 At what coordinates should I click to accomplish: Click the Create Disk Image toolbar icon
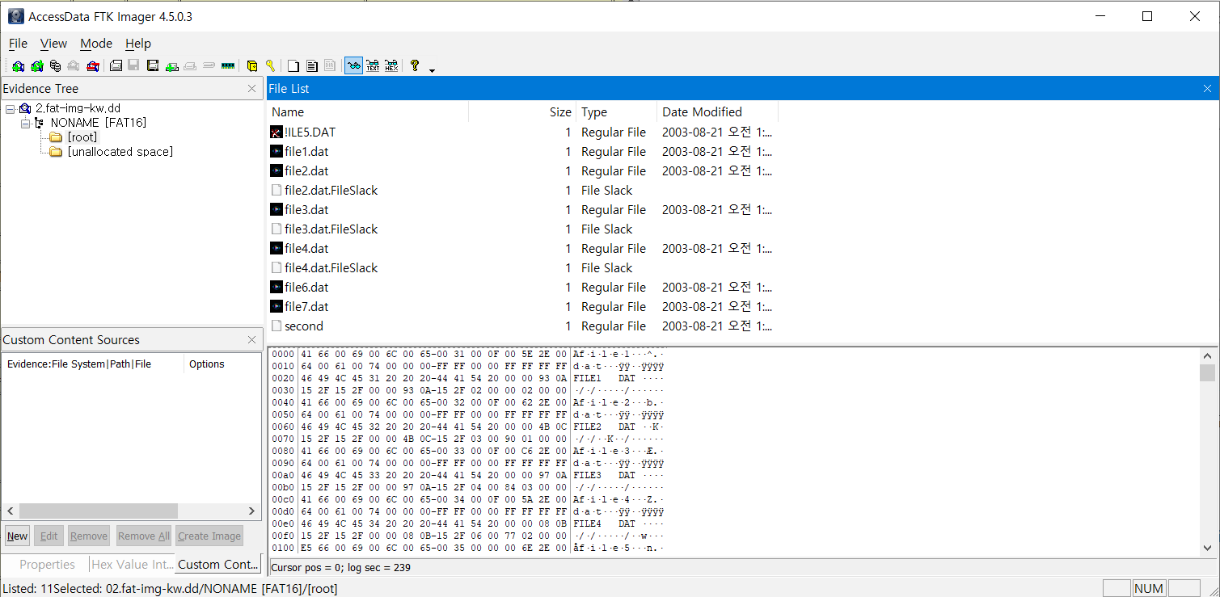point(116,66)
